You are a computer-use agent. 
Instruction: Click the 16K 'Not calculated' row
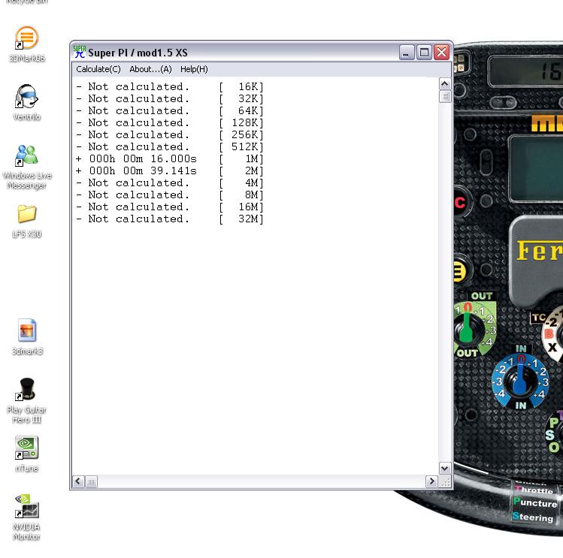[x=170, y=87]
